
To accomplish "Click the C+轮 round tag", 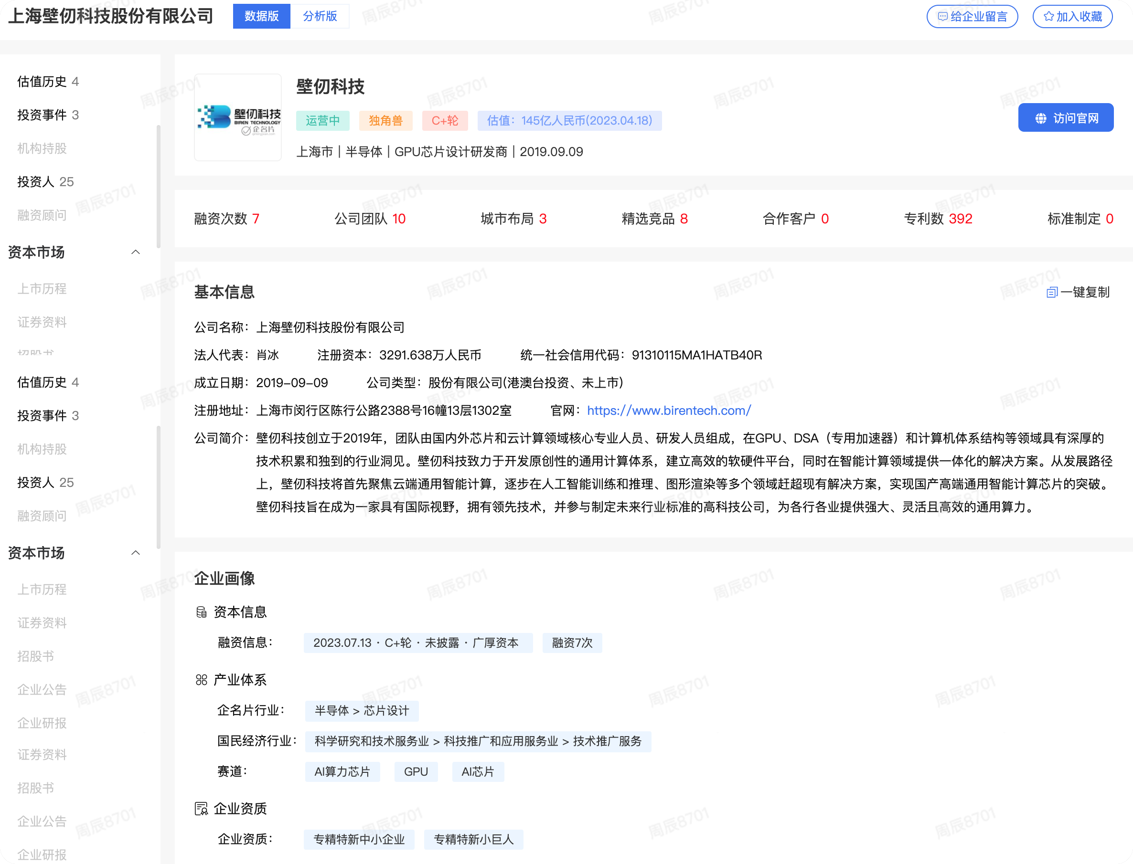I will pos(445,120).
